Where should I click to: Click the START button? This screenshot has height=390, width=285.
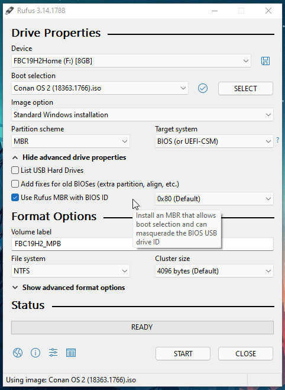pos(183,354)
